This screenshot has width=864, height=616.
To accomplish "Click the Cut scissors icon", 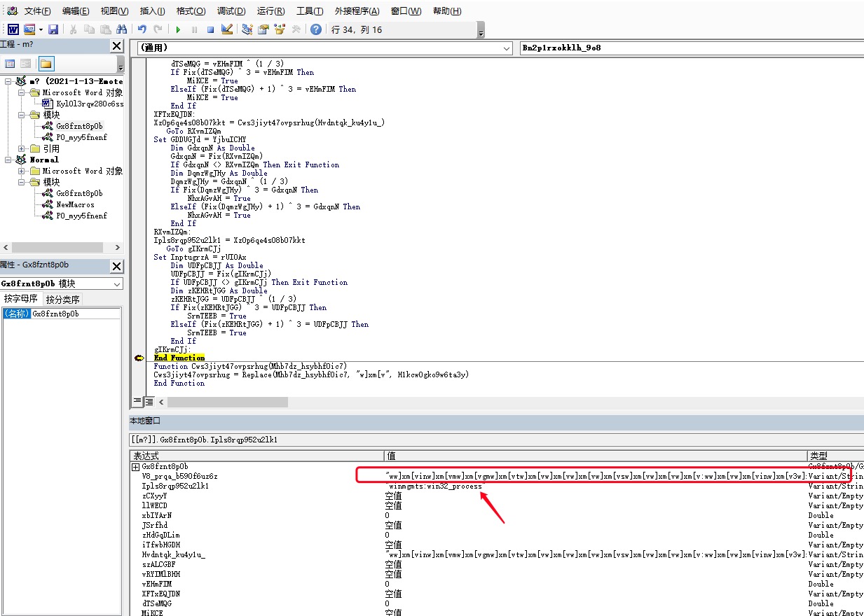I will 73,29.
